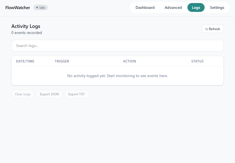Open the Dashboard tab
Image resolution: width=235 pixels, height=163 pixels.
coord(145,7)
